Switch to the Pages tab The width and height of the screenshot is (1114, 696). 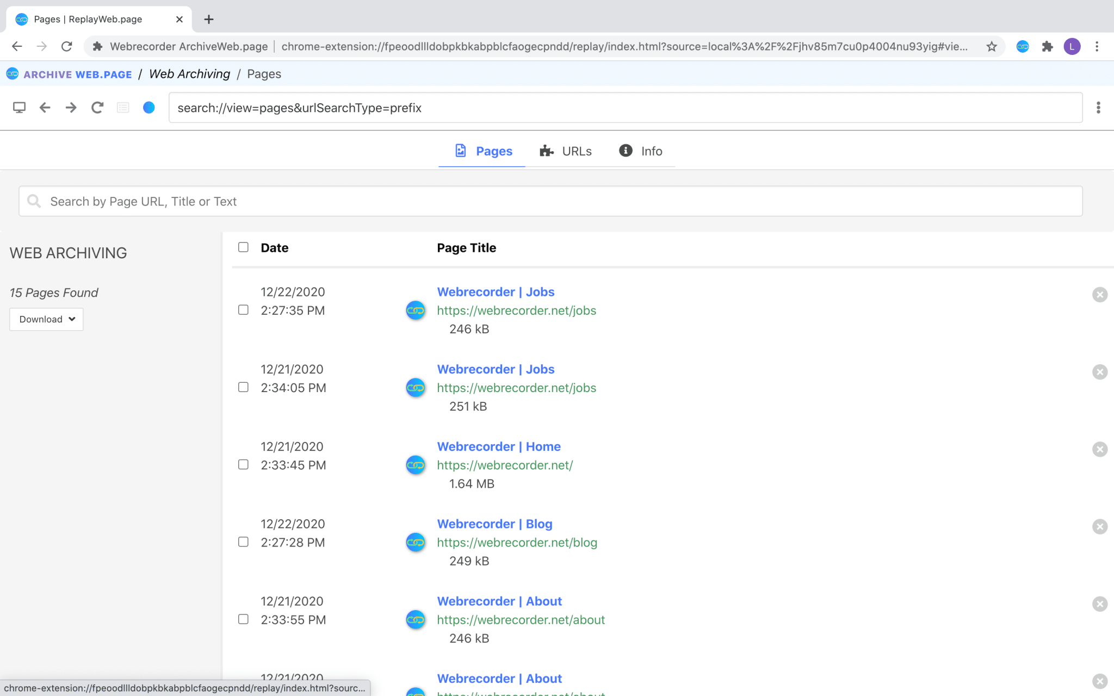[x=482, y=151]
